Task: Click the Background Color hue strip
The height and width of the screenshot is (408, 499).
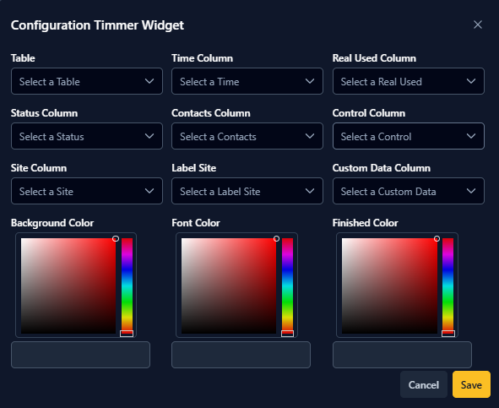Action: pyautogui.click(x=127, y=286)
